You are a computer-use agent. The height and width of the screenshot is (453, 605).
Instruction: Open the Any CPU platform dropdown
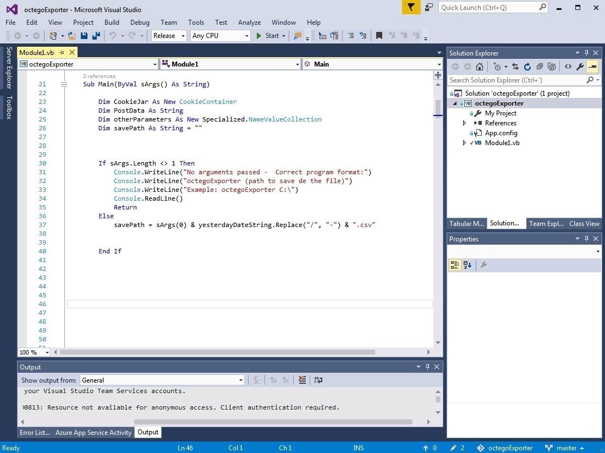221,36
